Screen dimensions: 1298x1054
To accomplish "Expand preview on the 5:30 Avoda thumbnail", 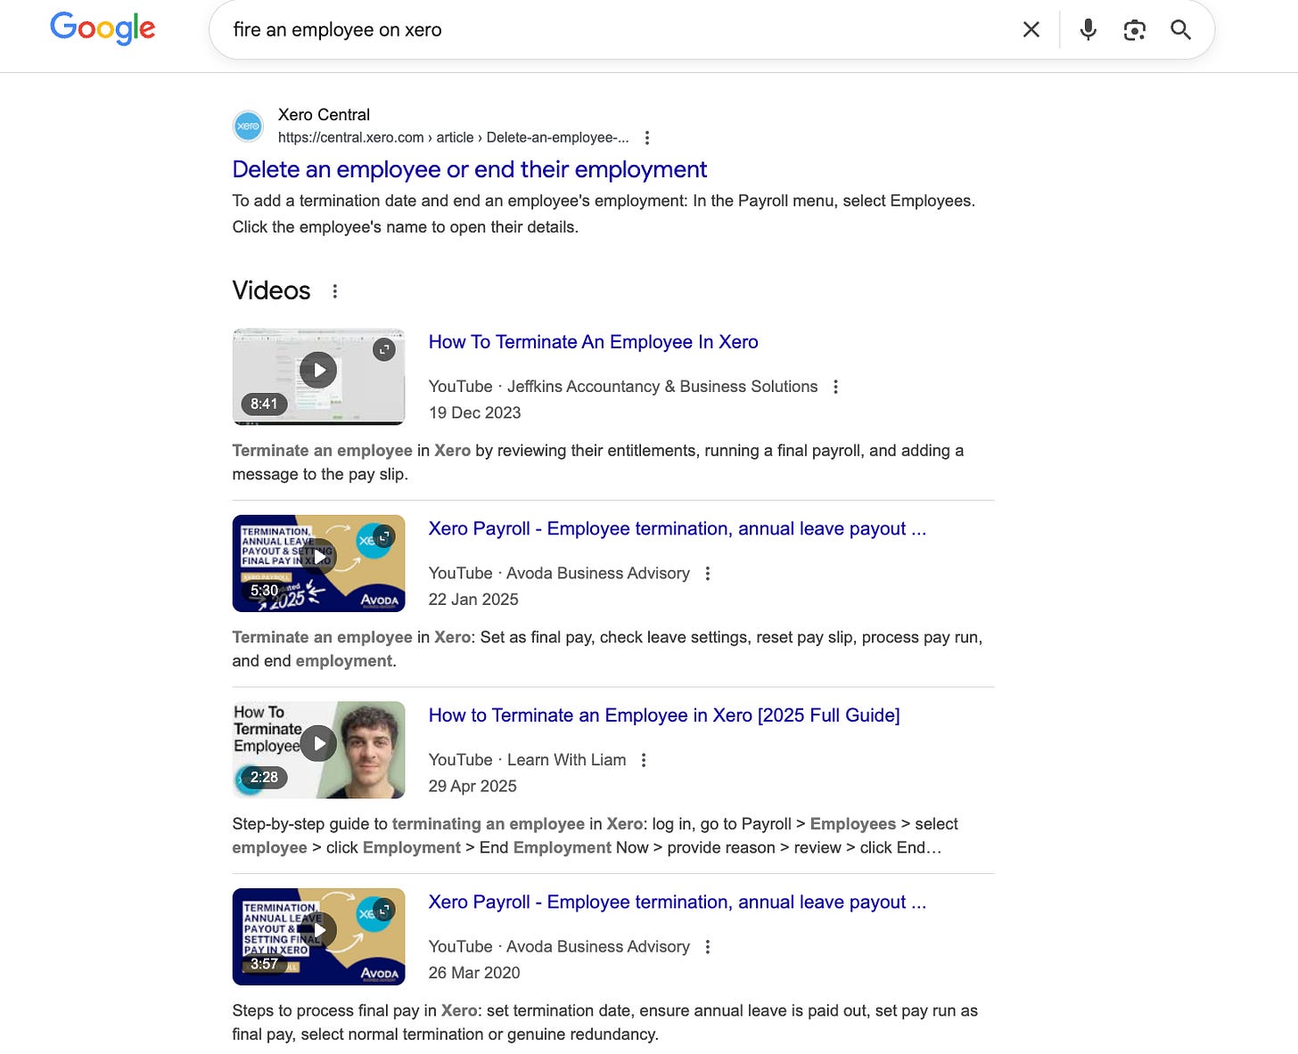I will [384, 536].
